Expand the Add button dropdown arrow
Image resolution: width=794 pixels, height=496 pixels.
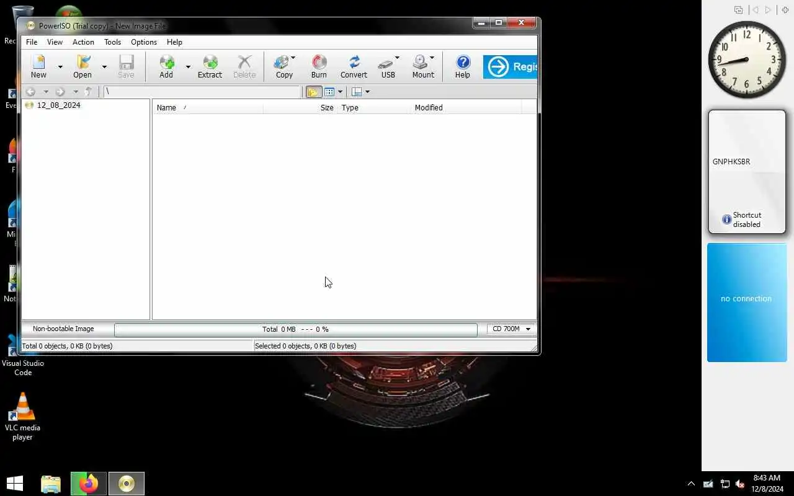(x=188, y=66)
